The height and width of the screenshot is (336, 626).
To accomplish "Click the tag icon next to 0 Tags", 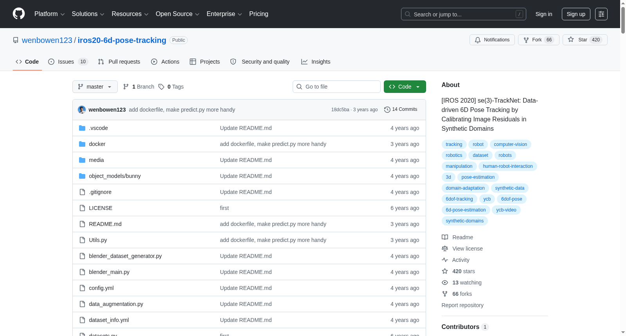I will coord(161,87).
